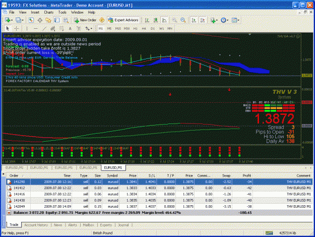
Task: Open the Insert menu
Action: 35,12
